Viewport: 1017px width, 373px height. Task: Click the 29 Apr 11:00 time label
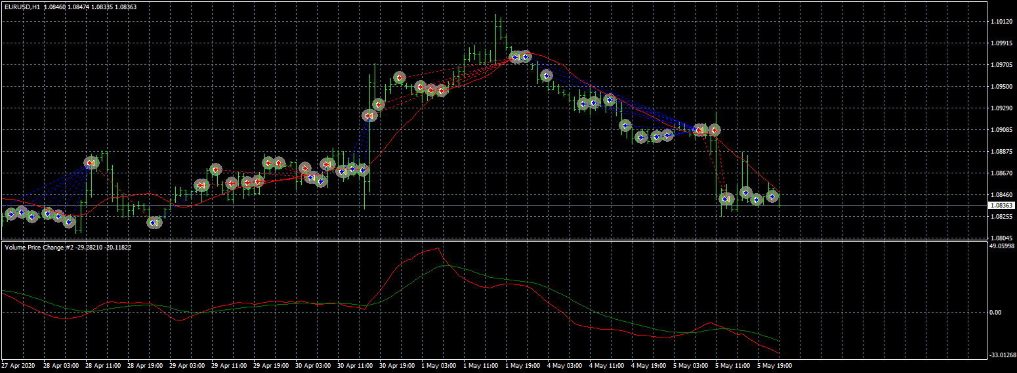pyautogui.click(x=229, y=364)
